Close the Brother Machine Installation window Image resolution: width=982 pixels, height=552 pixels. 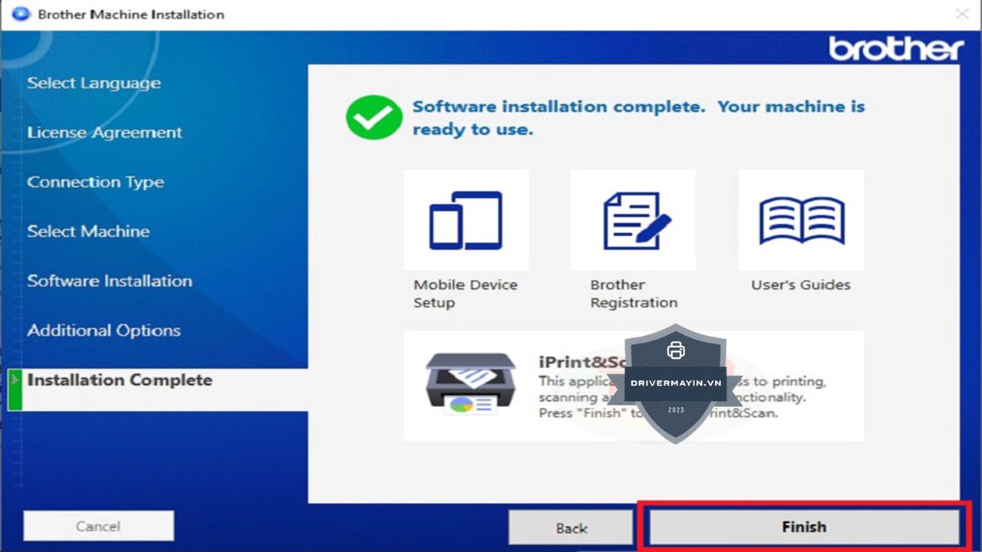[961, 14]
